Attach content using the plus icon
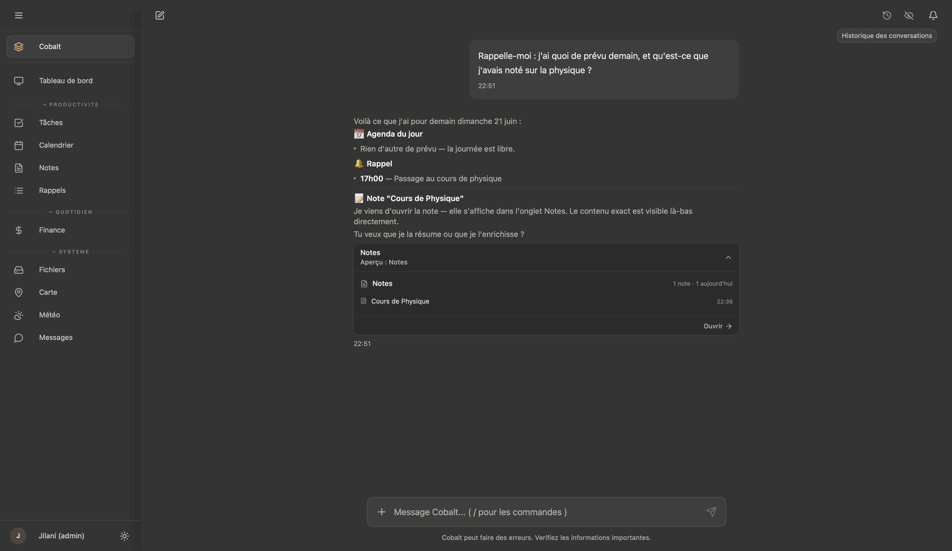The width and height of the screenshot is (952, 551). 382,512
